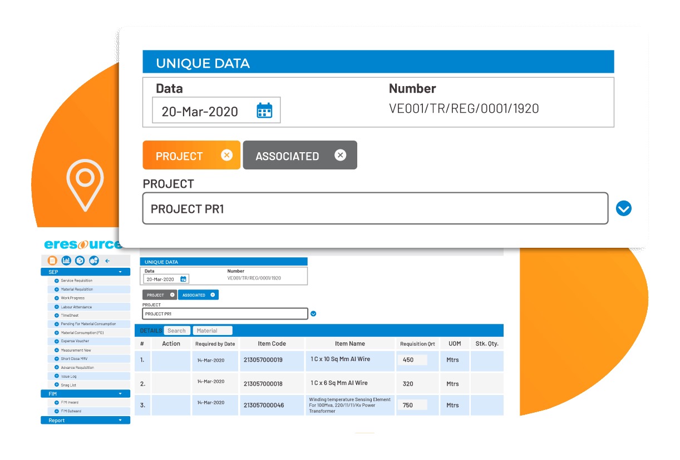Dismiss the ASSOCIATED tag using its X control
The width and height of the screenshot is (680, 460).
tap(341, 154)
